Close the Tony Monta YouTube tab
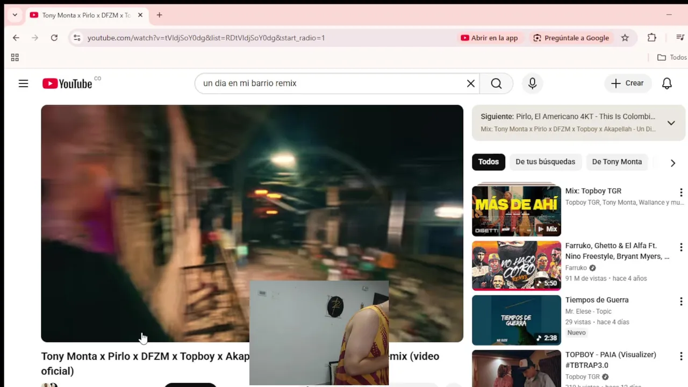 point(140,15)
